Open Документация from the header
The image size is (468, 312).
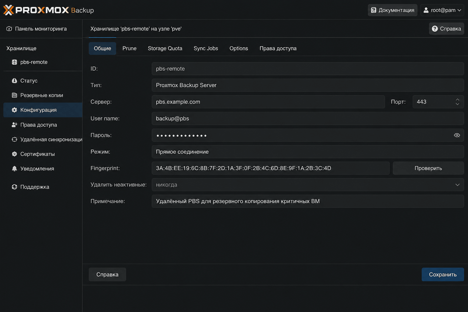[x=393, y=10]
